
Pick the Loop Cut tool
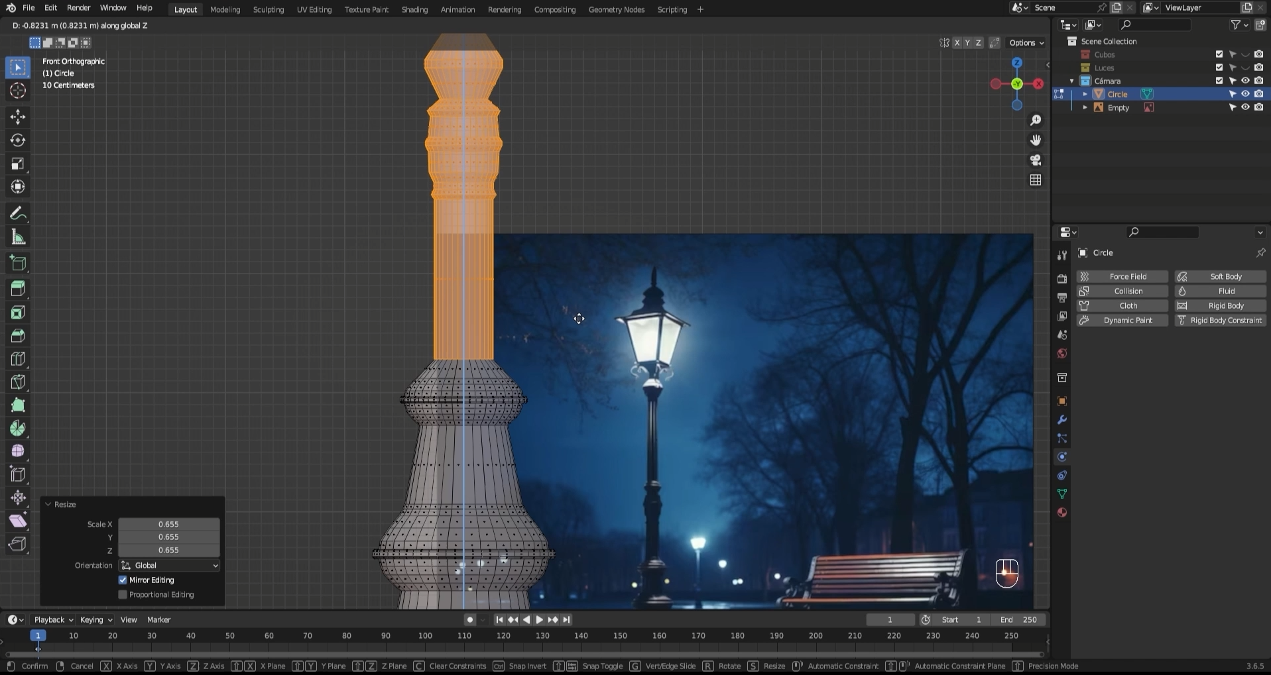(18, 358)
